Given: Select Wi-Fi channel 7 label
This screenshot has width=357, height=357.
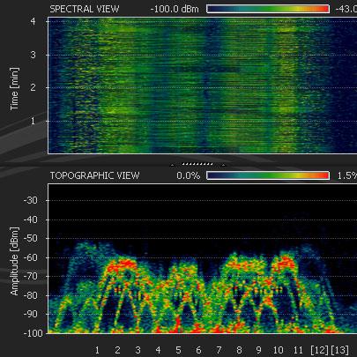Looking at the screenshot, I should 219,350.
